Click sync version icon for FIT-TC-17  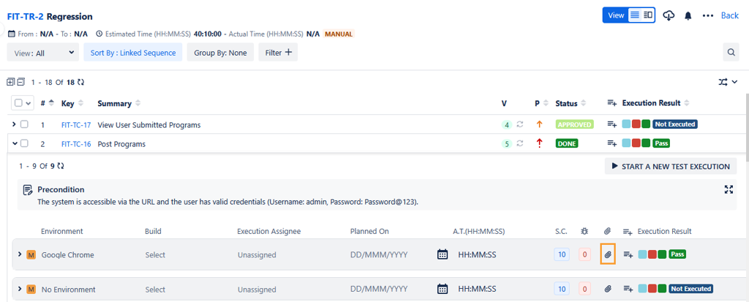coord(520,125)
